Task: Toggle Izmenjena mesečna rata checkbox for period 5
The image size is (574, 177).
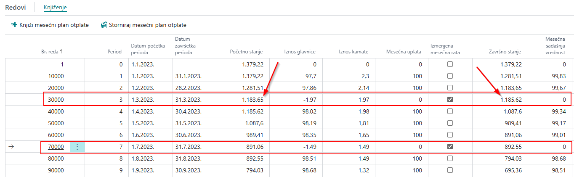Action: [450, 123]
